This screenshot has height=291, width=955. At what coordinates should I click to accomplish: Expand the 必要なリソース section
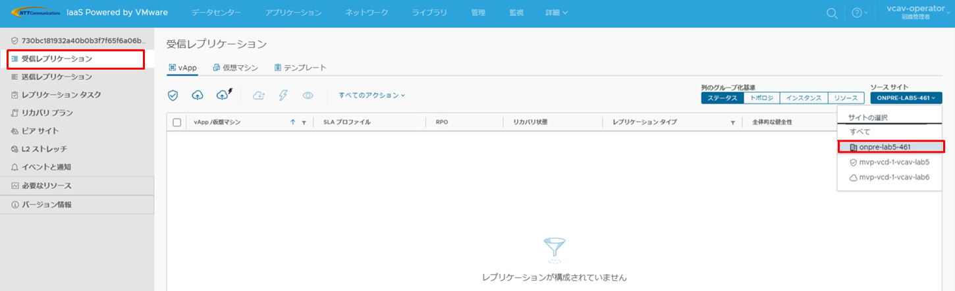[x=77, y=186]
